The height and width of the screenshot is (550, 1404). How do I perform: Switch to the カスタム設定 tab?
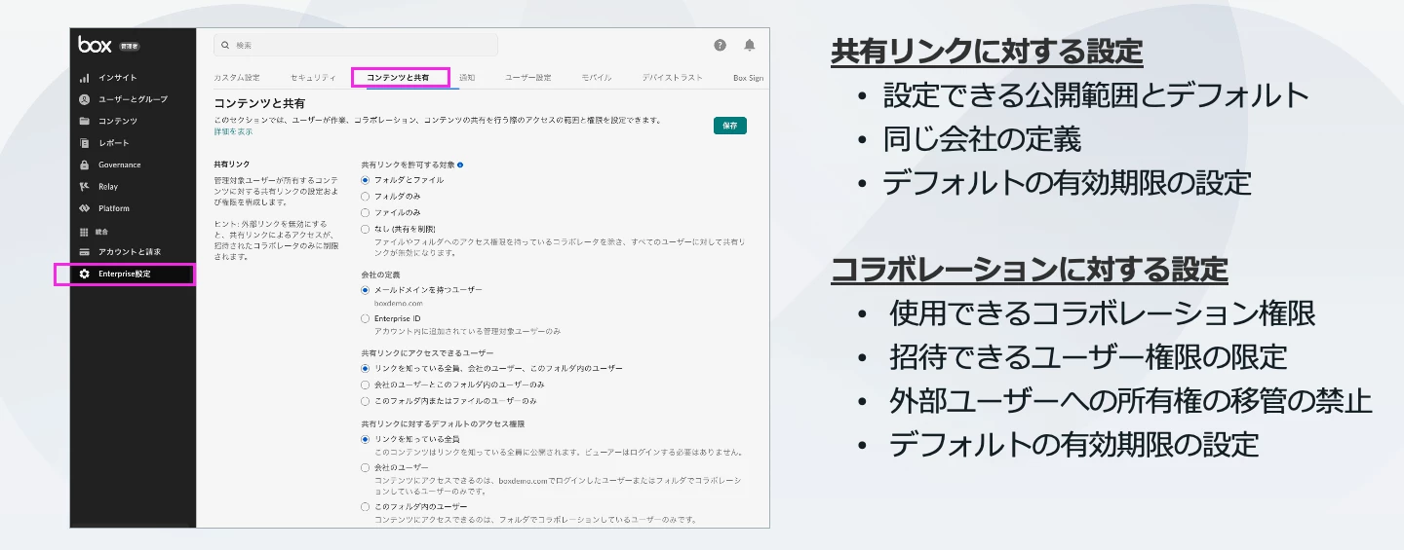237,77
